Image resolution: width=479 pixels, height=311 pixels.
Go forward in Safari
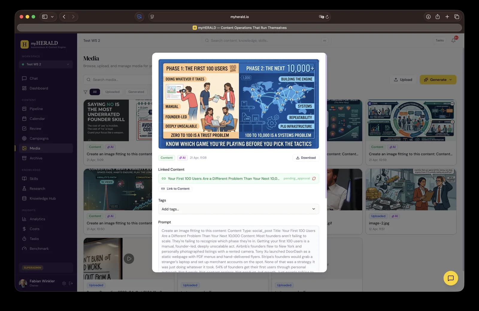[73, 17]
